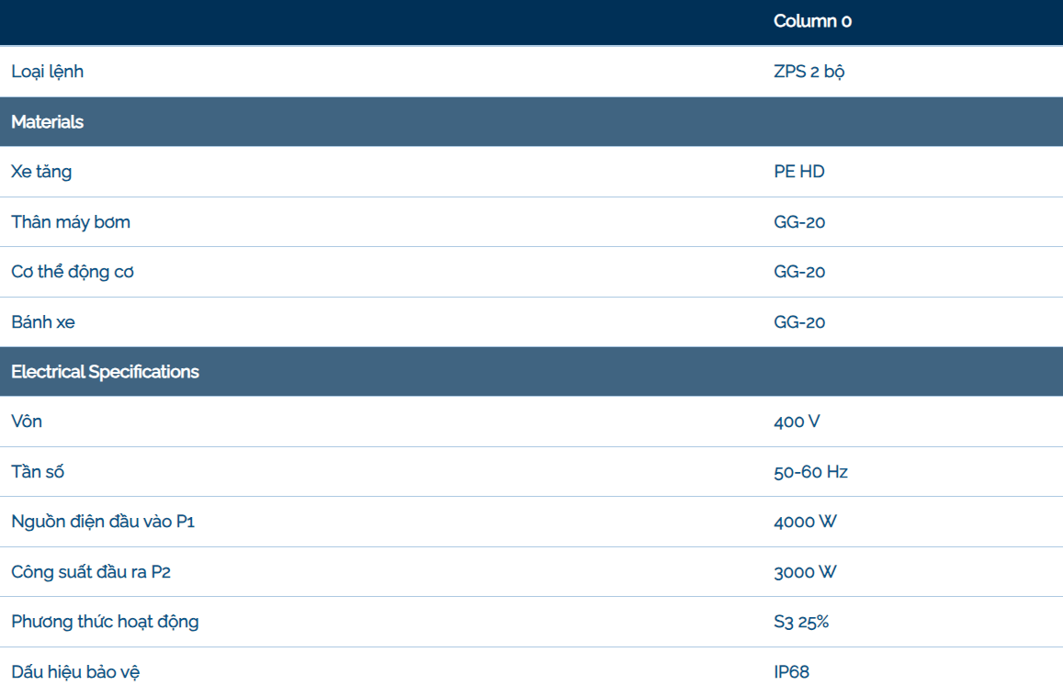Click the ZPS 2 bộ value
This screenshot has width=1063, height=686.
point(809,72)
